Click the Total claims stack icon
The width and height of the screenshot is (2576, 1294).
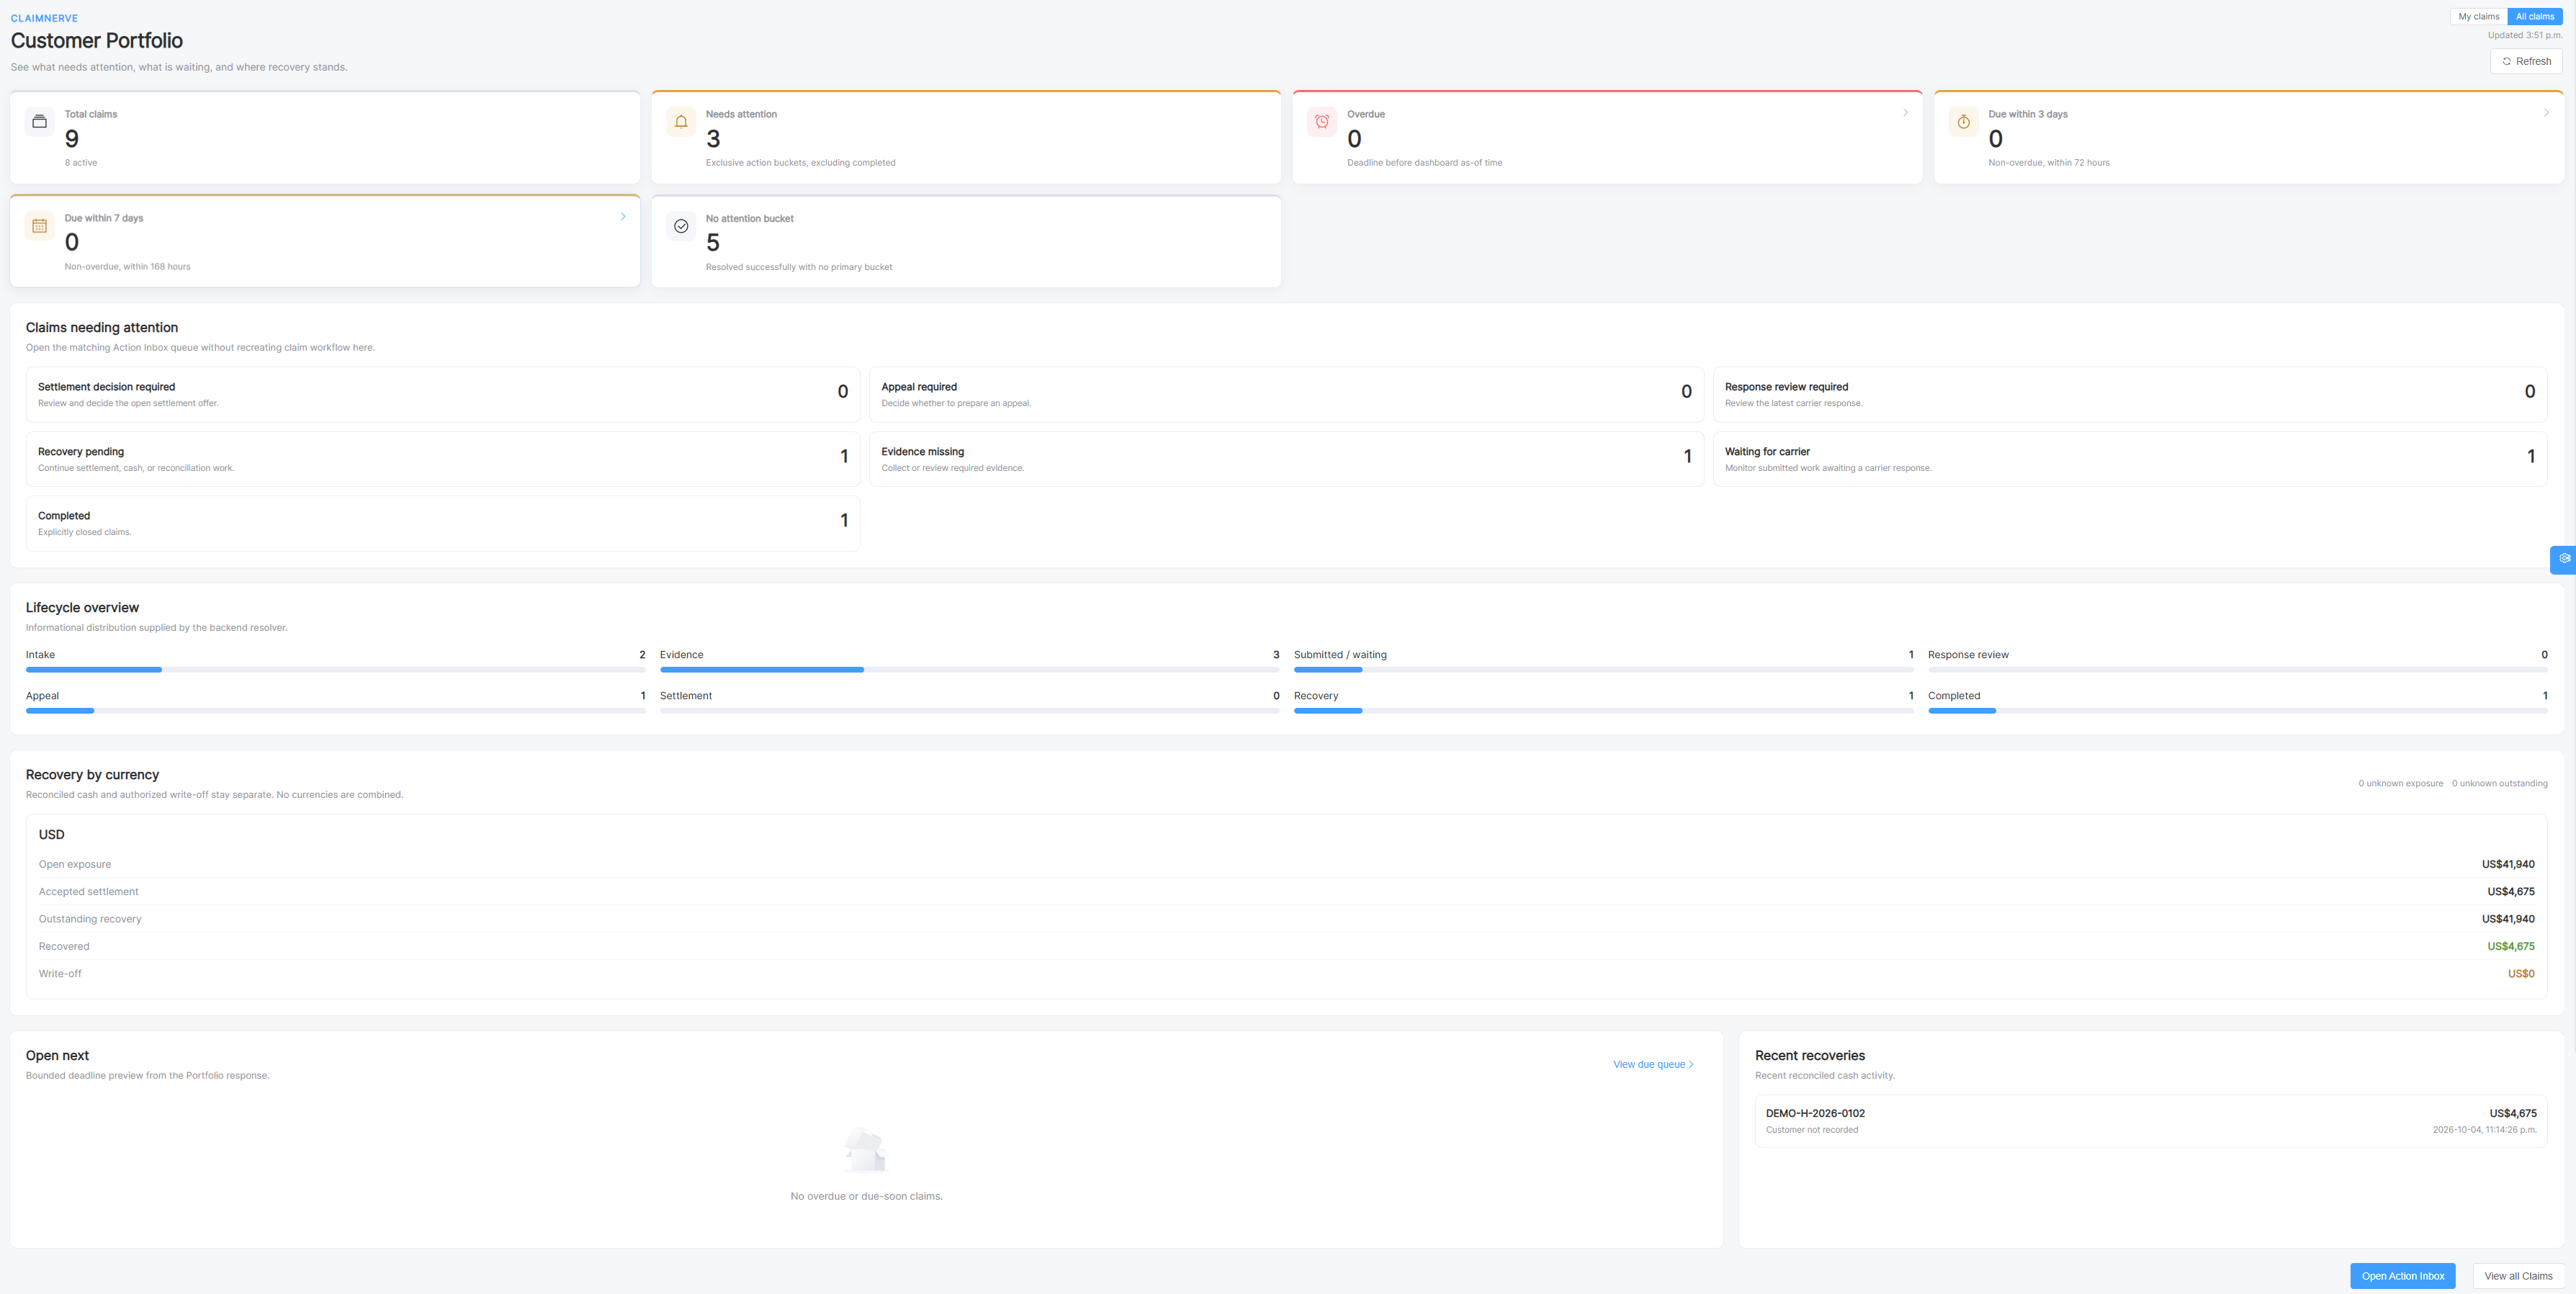[x=40, y=122]
